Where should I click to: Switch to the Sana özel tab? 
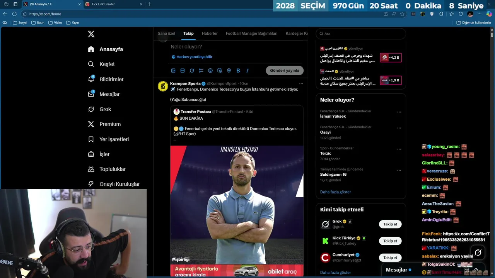[166, 34]
